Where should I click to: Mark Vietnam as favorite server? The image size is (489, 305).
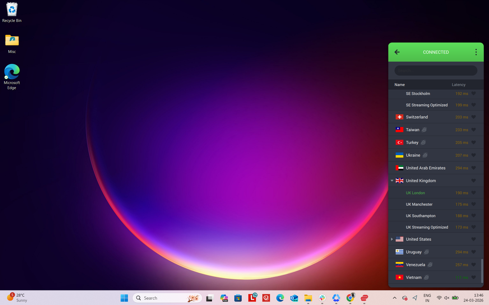point(473,278)
